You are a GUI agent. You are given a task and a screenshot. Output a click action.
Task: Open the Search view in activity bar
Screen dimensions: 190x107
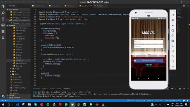click(3, 13)
